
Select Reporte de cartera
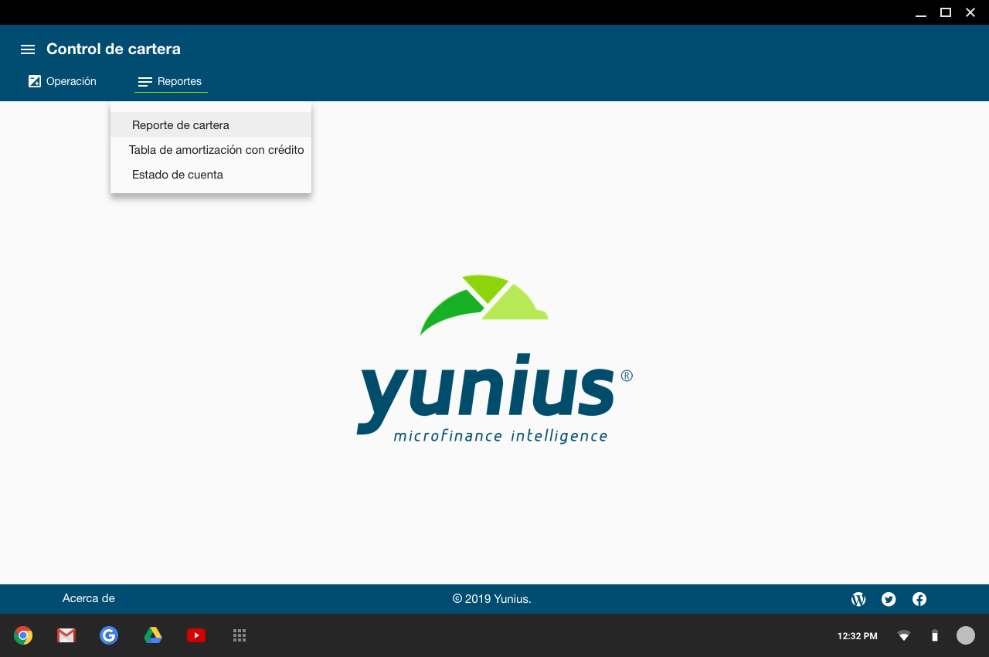click(181, 125)
